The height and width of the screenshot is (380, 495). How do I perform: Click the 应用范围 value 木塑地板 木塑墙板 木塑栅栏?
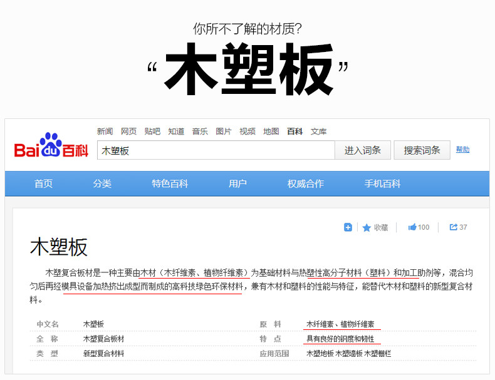pos(348,354)
